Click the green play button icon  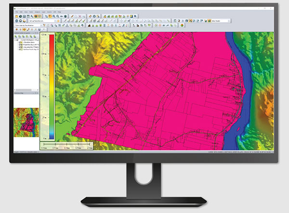[156, 26]
